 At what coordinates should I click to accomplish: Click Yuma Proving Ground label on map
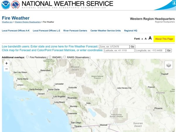tap(116, 115)
